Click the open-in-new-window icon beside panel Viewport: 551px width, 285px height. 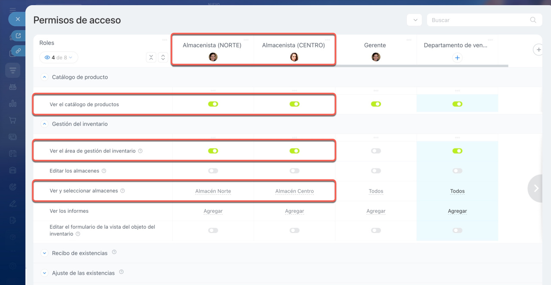tap(18, 36)
